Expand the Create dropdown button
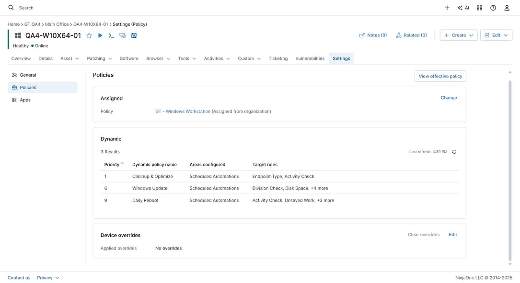The height and width of the screenshot is (283, 520). (x=459, y=35)
